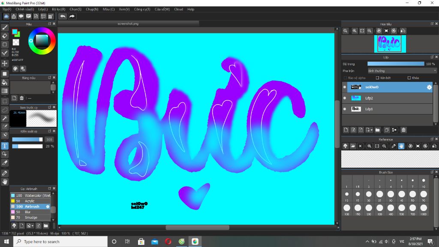439x247 pixels.
Task: Hide the sei0w0 layer
Action: (x=345, y=87)
